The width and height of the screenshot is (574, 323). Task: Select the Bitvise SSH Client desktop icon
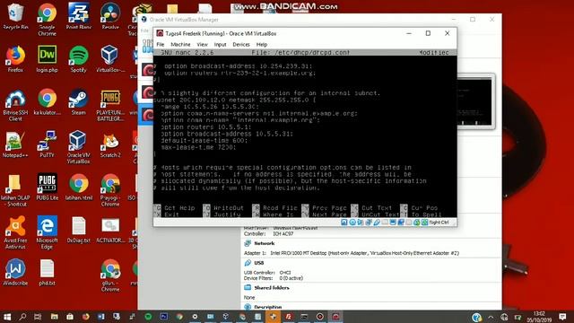pos(15,105)
